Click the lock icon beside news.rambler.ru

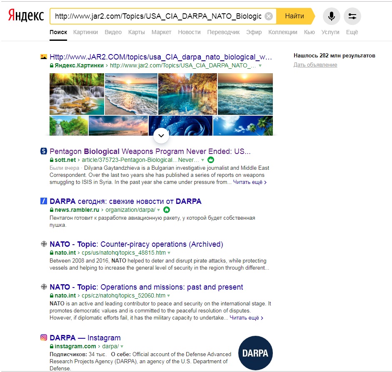pyautogui.click(x=52, y=210)
